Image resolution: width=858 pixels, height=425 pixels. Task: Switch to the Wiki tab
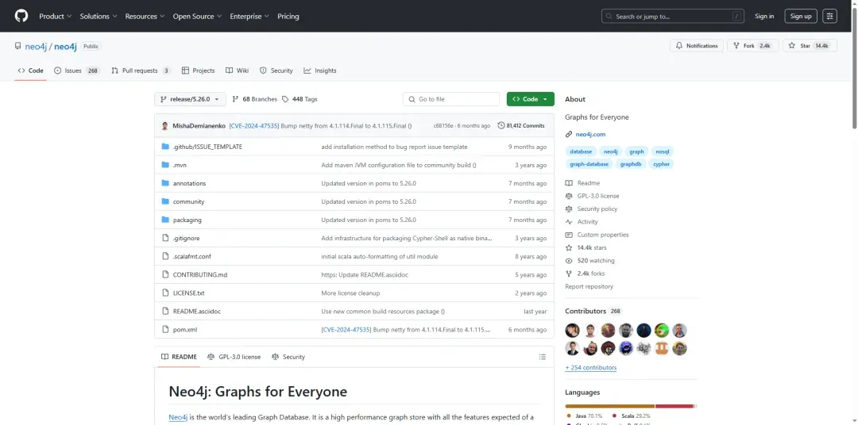tap(237, 71)
